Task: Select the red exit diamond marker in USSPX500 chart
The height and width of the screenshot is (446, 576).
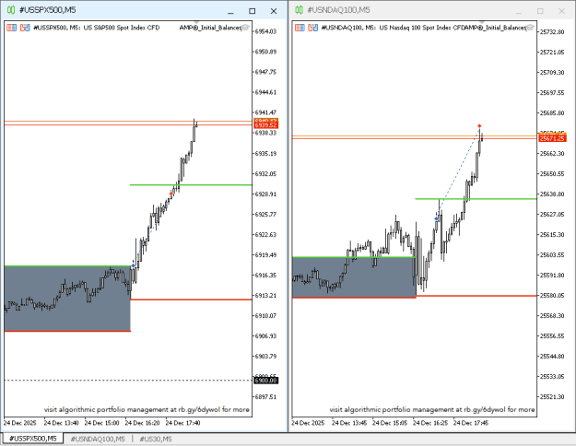Action: click(171, 194)
